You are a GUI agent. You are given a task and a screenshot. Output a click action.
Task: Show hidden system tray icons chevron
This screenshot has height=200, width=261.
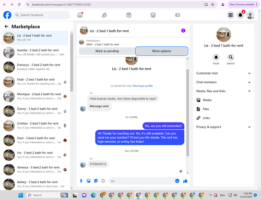click(x=210, y=195)
